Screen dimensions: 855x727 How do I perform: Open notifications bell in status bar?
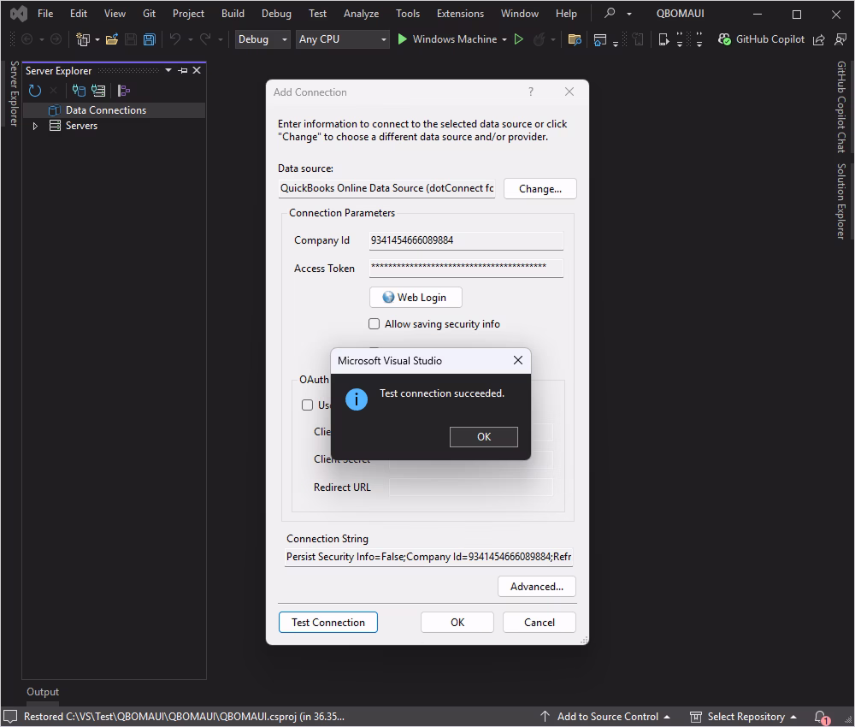coord(821,717)
